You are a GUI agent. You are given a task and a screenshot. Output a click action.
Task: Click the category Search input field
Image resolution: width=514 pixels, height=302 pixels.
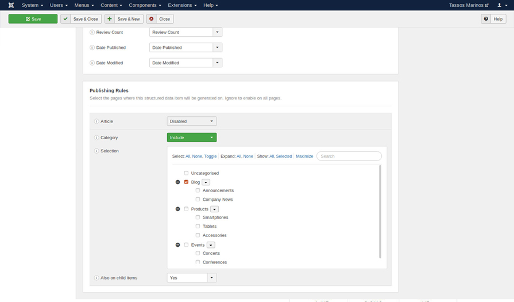click(349, 156)
